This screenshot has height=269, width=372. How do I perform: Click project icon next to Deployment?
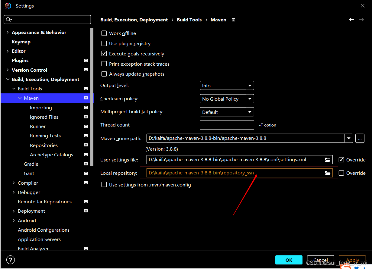(86, 211)
